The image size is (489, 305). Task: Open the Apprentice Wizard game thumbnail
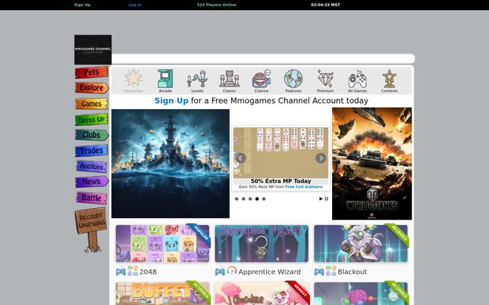261,244
